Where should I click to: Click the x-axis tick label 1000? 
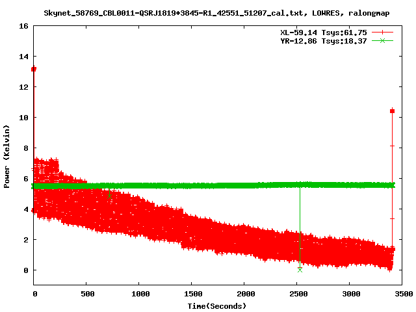pos(140,294)
